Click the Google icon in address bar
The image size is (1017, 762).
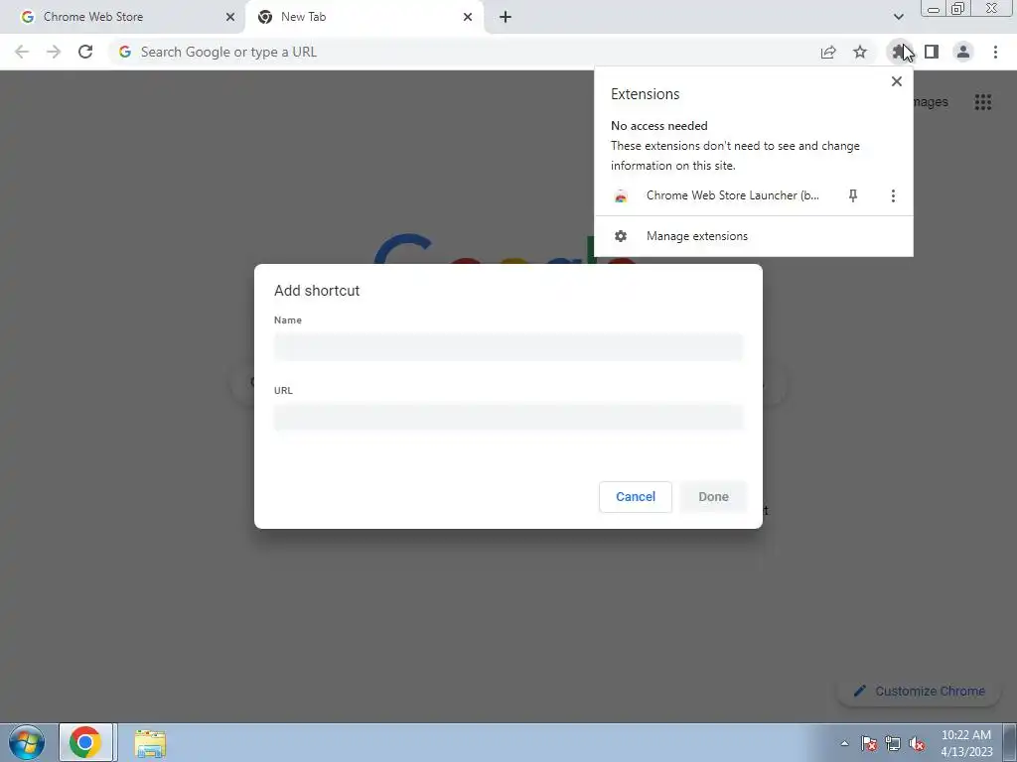click(x=125, y=52)
